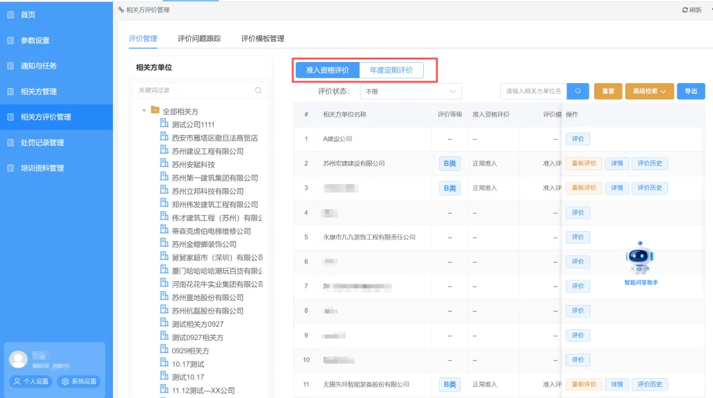The width and height of the screenshot is (713, 398).
Task: Click the building icon beside 10.17测试
Action: tap(164, 362)
